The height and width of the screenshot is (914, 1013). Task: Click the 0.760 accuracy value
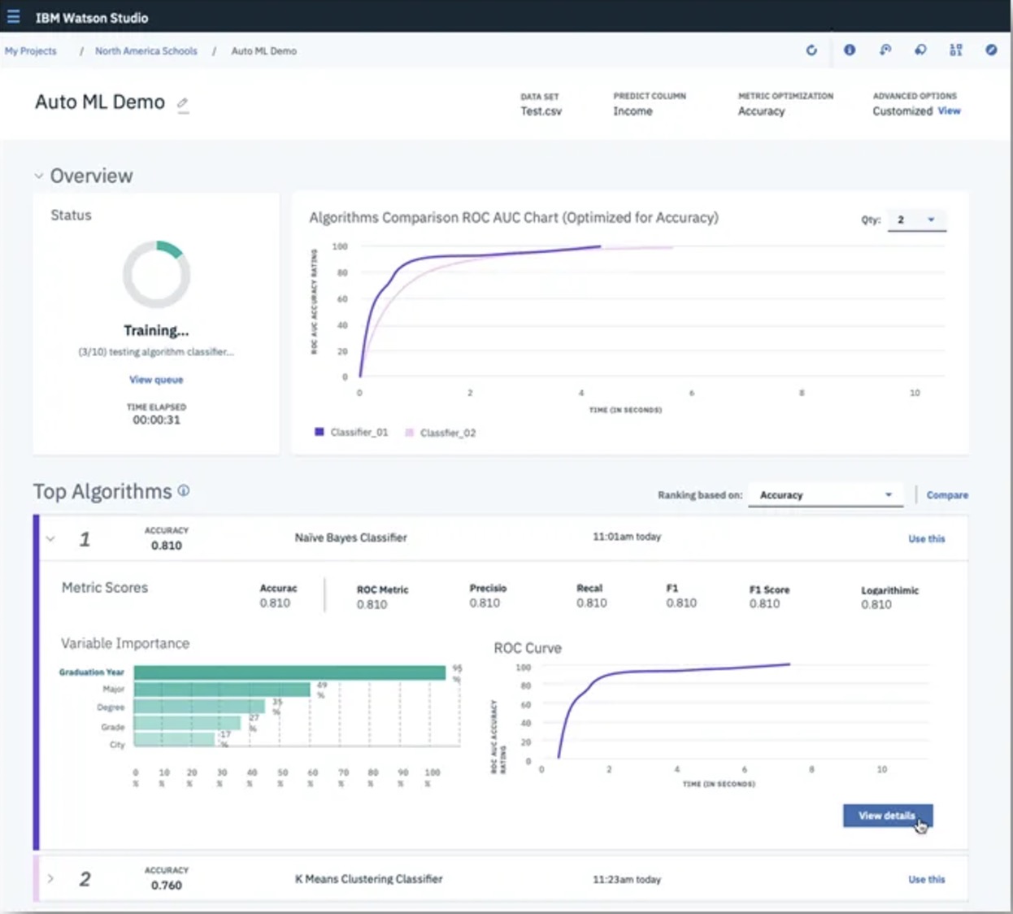point(167,885)
